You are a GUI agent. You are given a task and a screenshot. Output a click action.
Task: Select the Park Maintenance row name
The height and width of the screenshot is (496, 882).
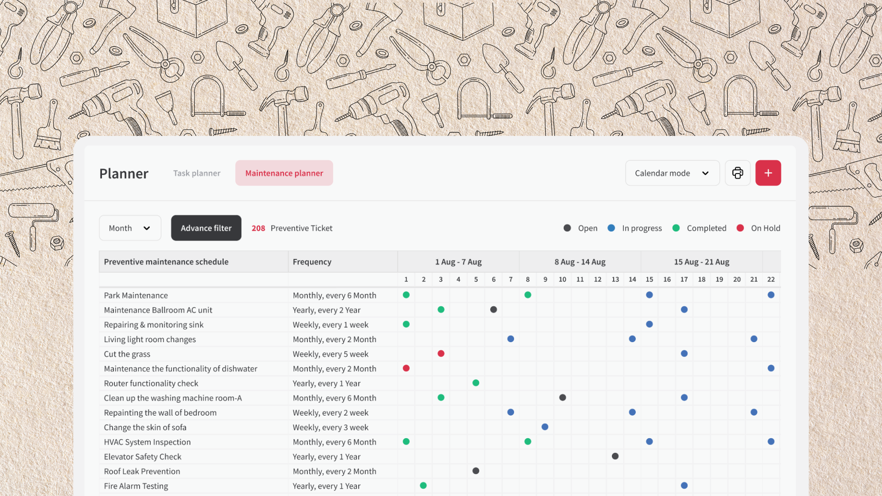(x=136, y=295)
